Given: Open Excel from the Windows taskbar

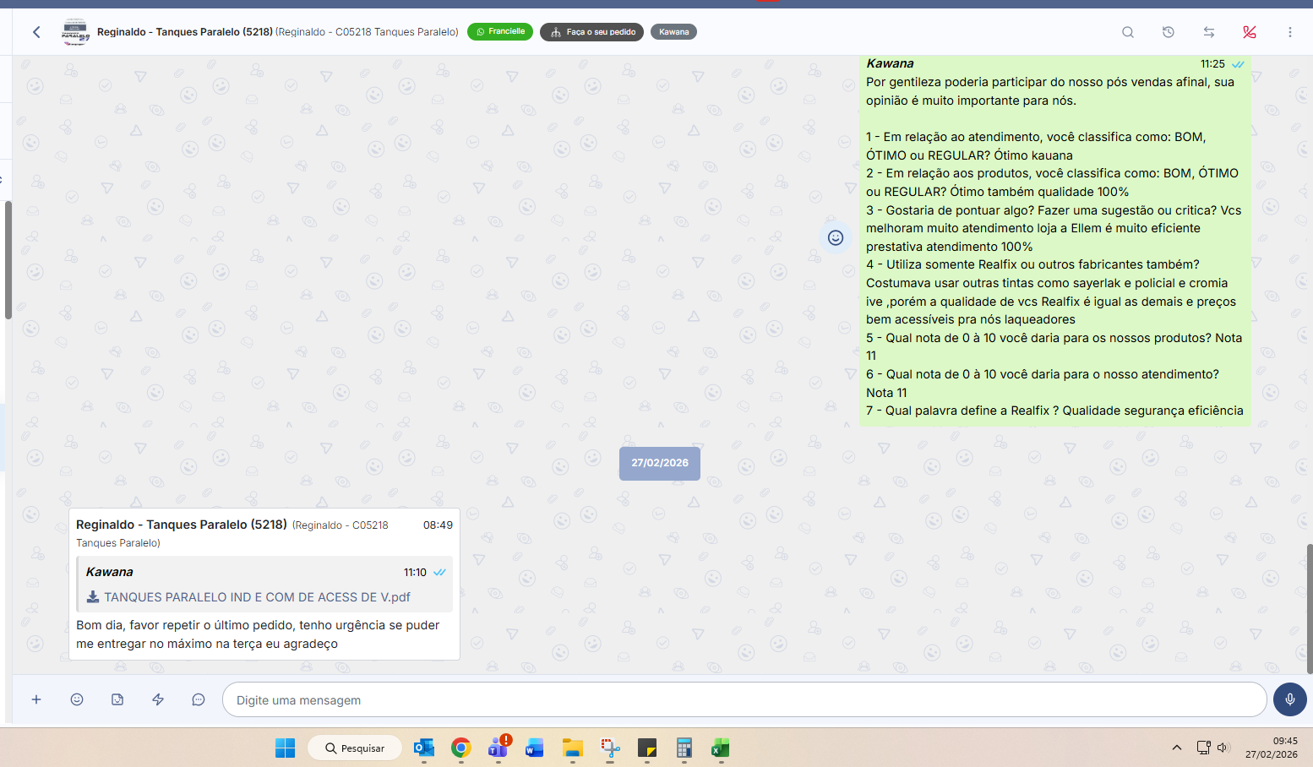Looking at the screenshot, I should (720, 748).
